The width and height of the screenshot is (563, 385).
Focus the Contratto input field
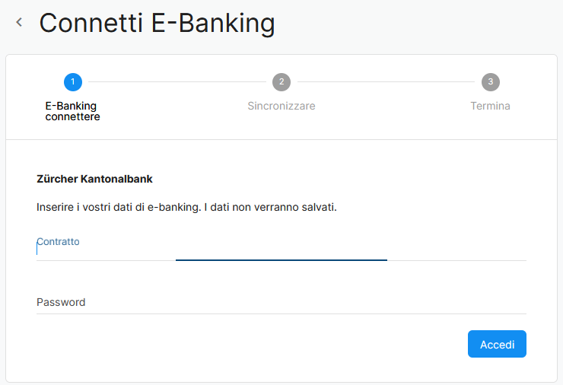point(281,250)
